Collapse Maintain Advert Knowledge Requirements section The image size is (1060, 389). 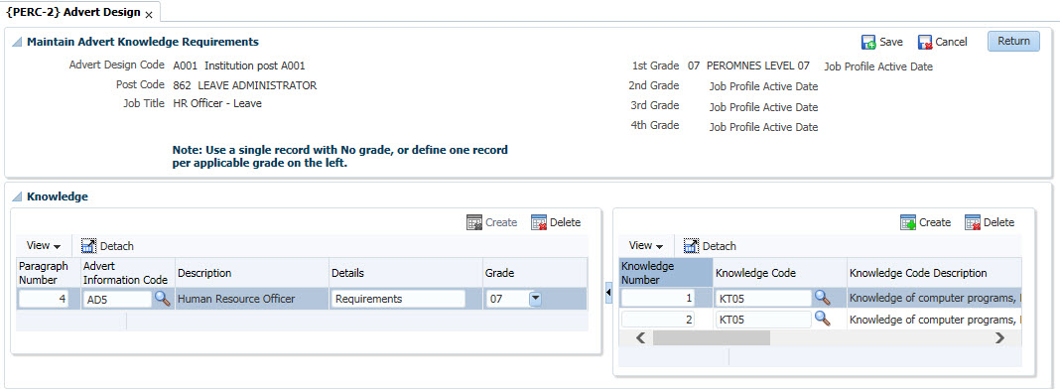pyautogui.click(x=17, y=42)
